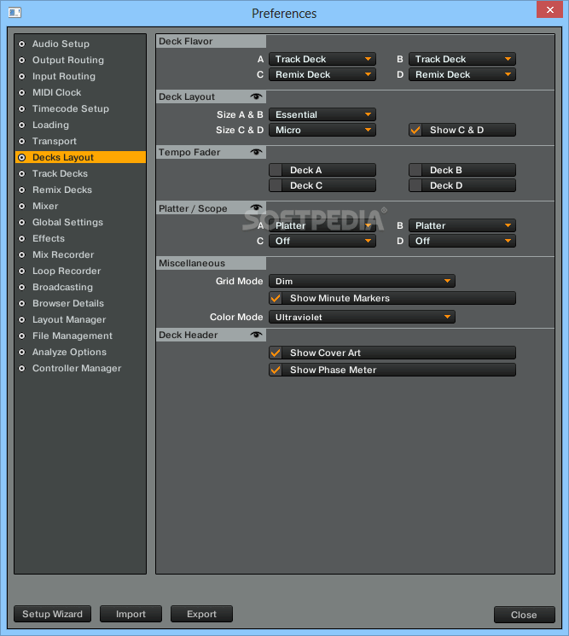Click the bullet icon beside Audio Setup
Viewport: 569px width, 636px height.
tap(22, 44)
